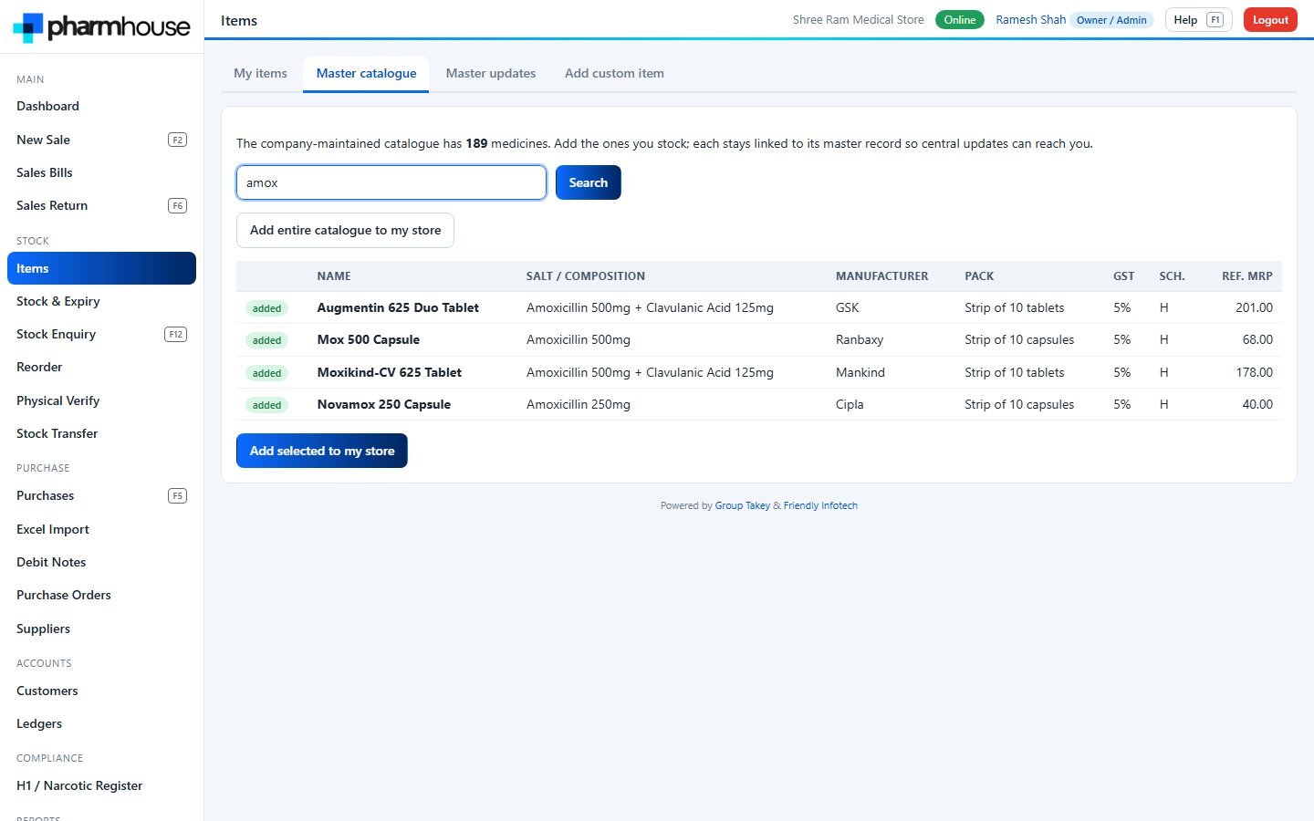The width and height of the screenshot is (1314, 821).
Task: Open Ledgers in the sidebar
Action: (101, 723)
